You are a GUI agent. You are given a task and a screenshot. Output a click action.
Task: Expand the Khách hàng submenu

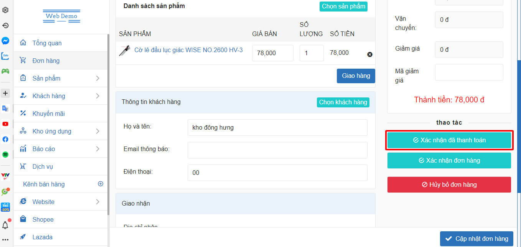[x=61, y=96]
